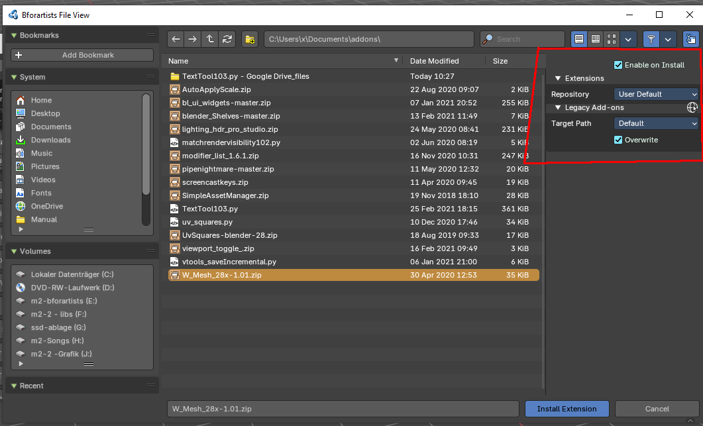Select AutoApplyScale.zip file

click(354, 89)
